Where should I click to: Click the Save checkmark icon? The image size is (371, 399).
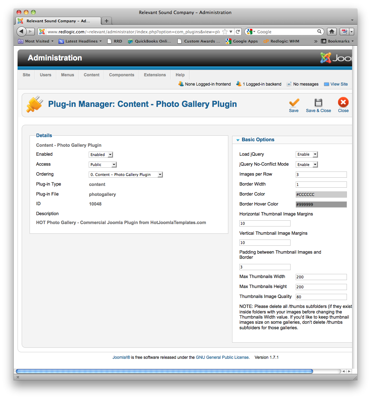pos(294,102)
